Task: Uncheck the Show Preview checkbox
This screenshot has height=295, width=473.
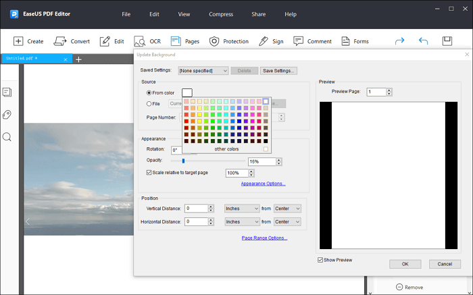Action: tap(320, 260)
